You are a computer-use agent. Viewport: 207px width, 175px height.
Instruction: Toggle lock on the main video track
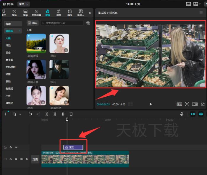[x=11, y=159]
